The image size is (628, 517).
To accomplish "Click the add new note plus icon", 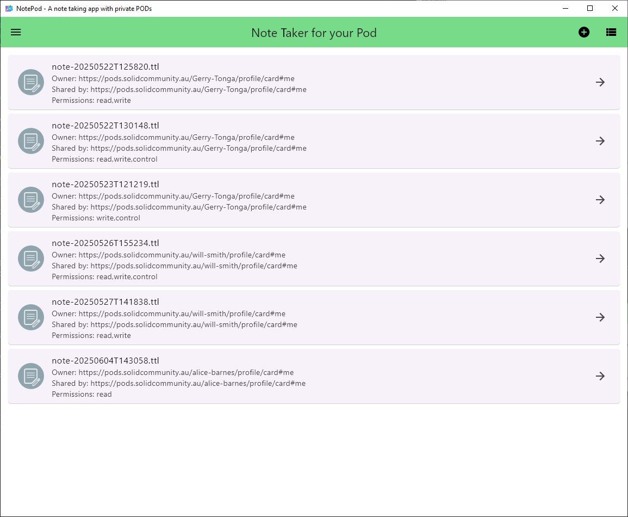I will click(583, 32).
